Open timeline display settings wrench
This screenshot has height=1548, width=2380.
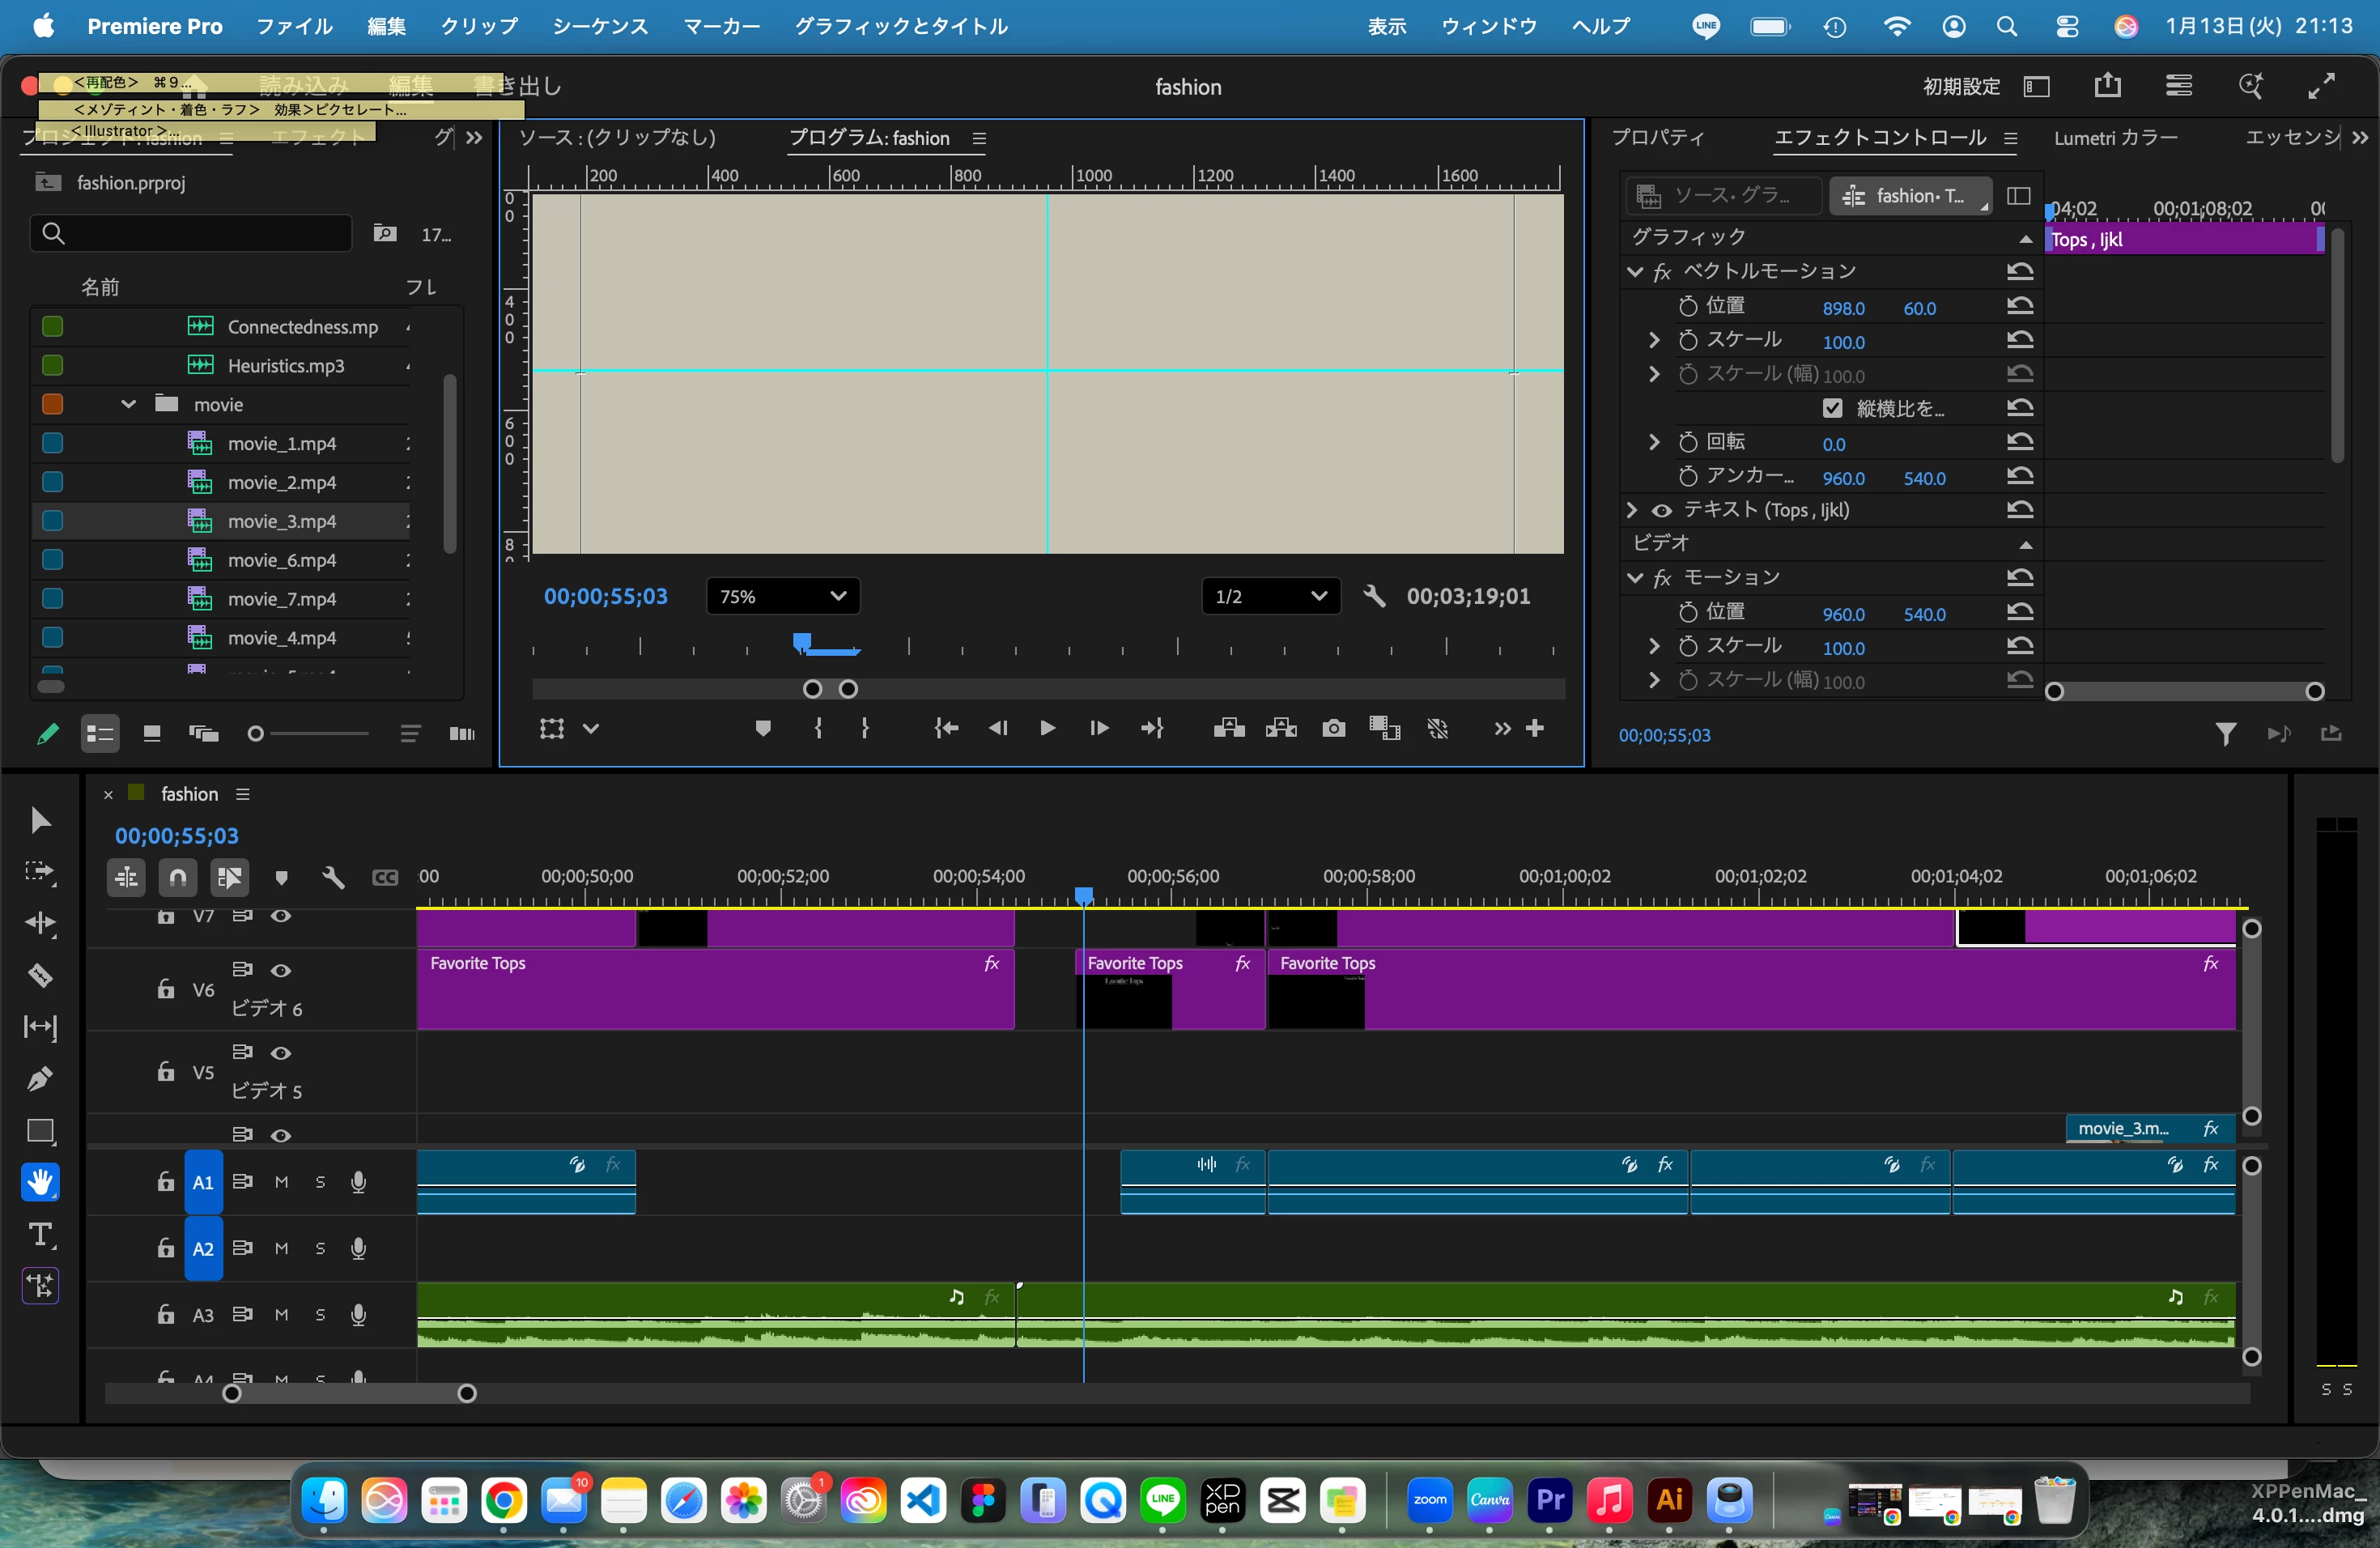coord(333,878)
